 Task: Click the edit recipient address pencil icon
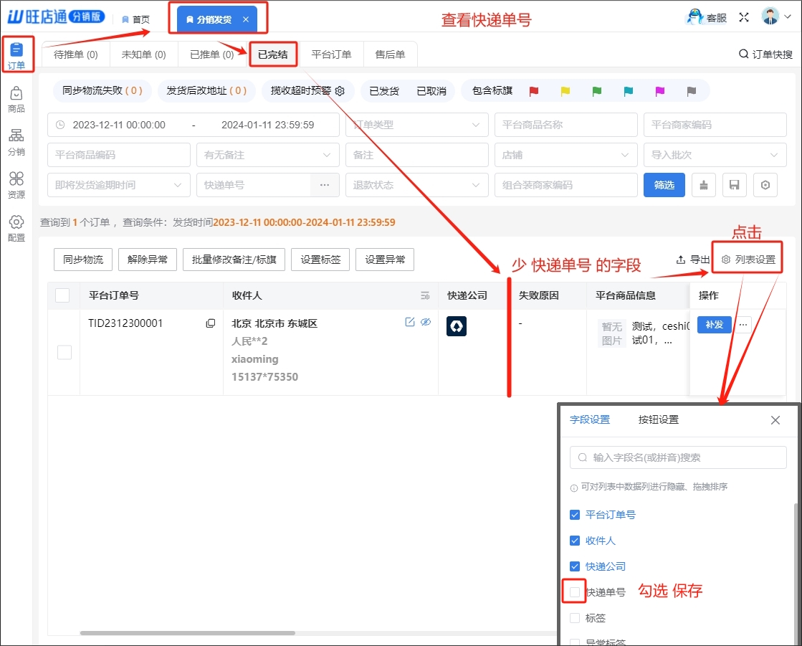pos(410,323)
